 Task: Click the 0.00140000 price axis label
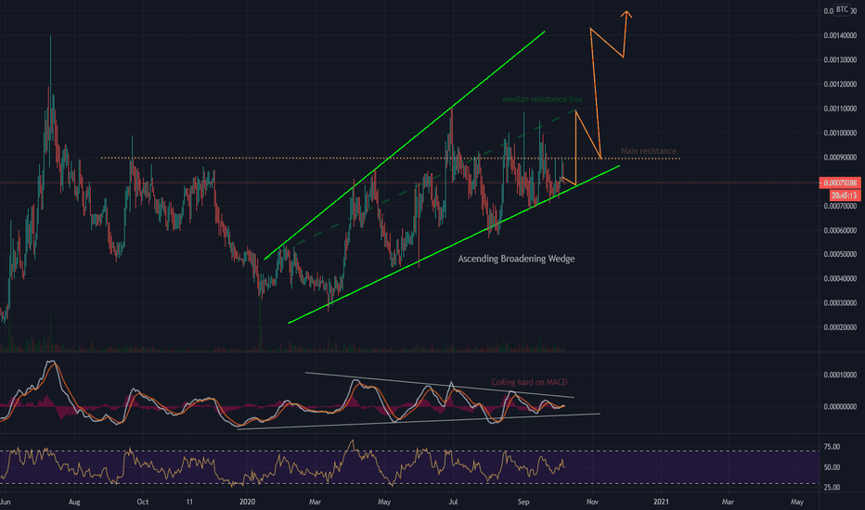pos(840,36)
